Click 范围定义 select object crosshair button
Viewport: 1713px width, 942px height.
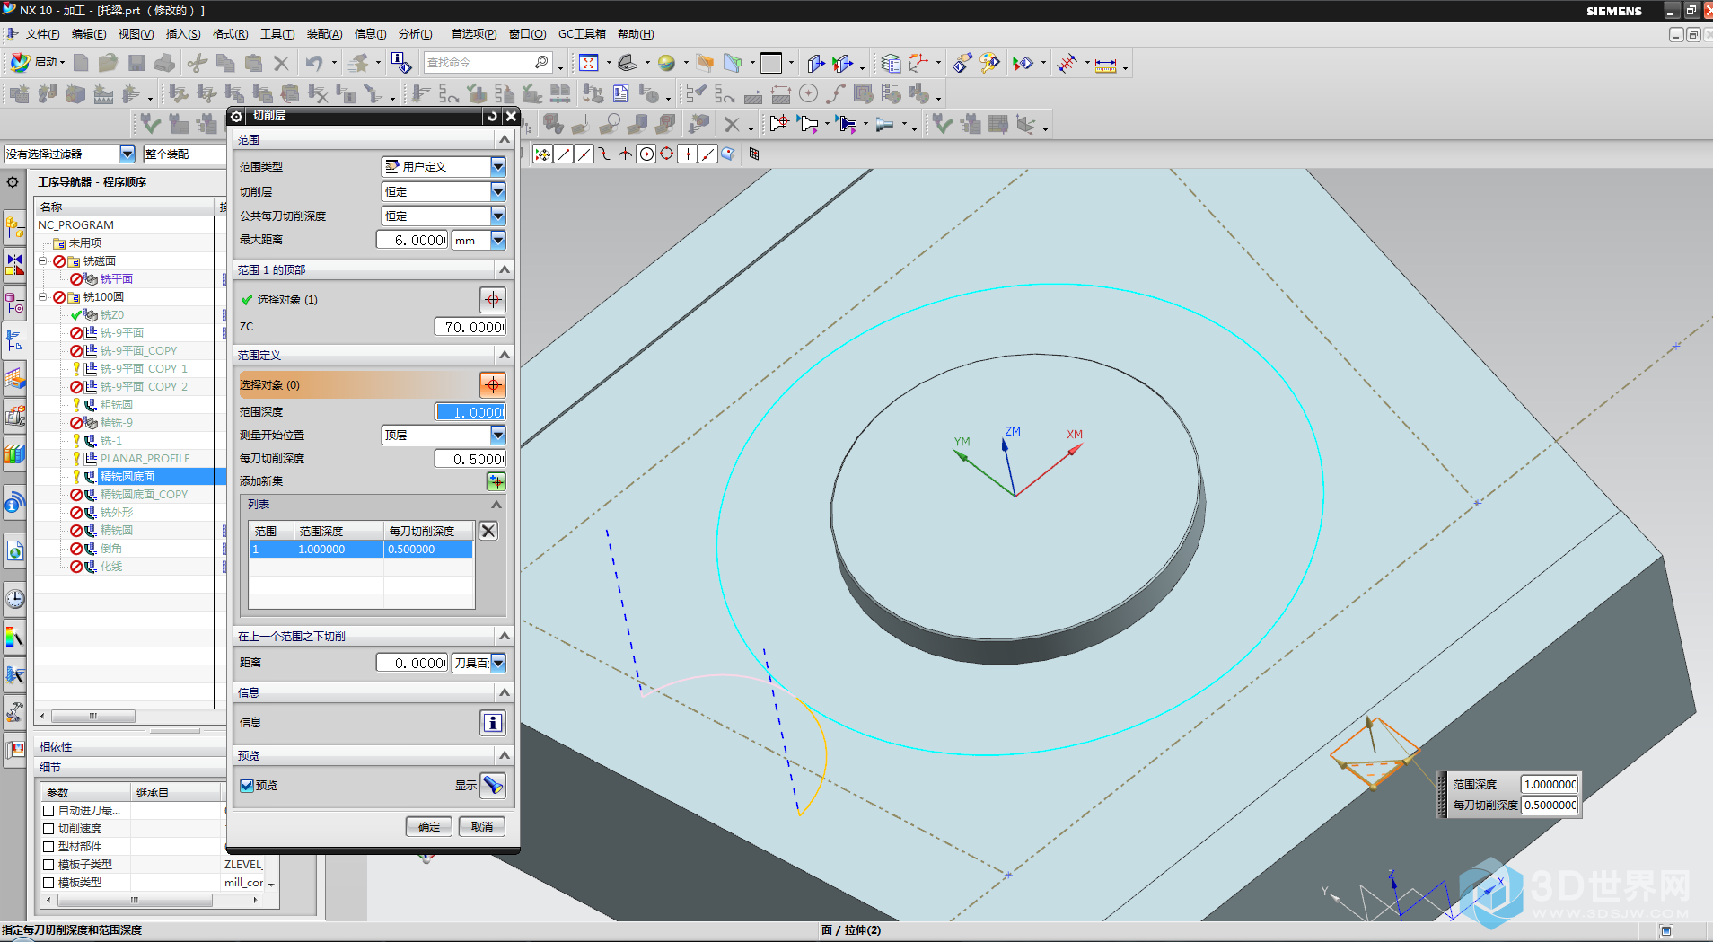click(493, 385)
